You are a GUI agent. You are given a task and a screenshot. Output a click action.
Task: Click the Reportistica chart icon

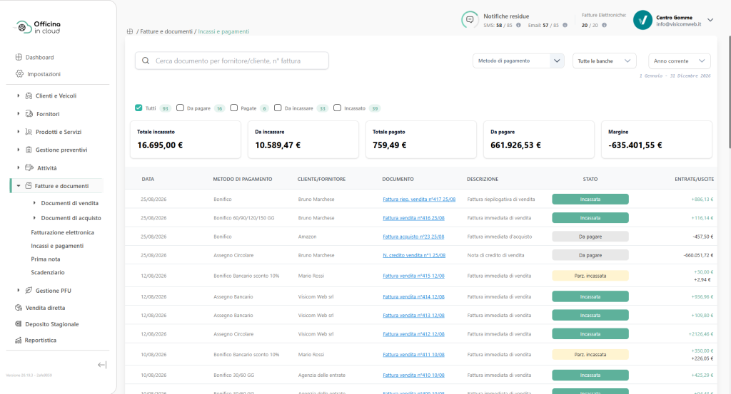pyautogui.click(x=18, y=340)
